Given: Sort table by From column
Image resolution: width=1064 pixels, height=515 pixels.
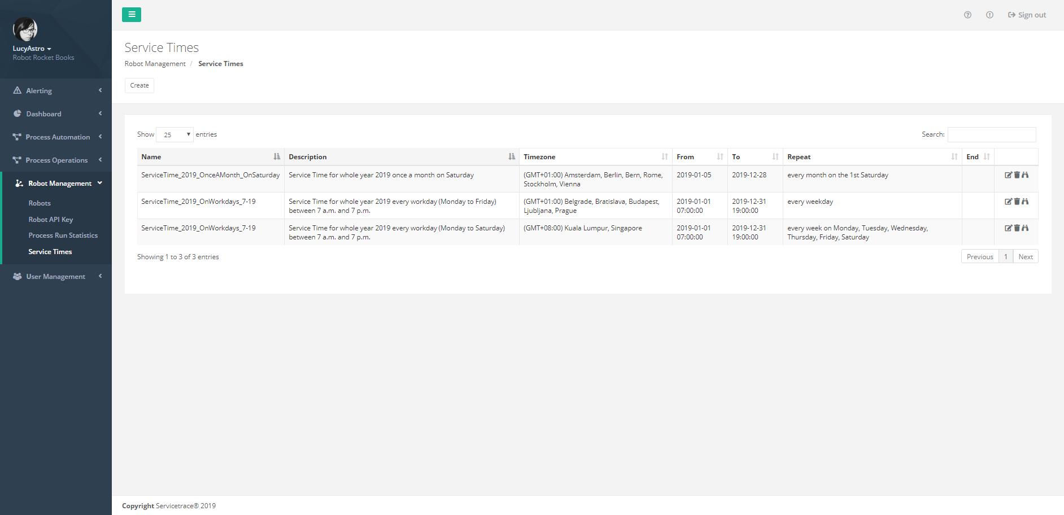Looking at the screenshot, I should click(700, 156).
